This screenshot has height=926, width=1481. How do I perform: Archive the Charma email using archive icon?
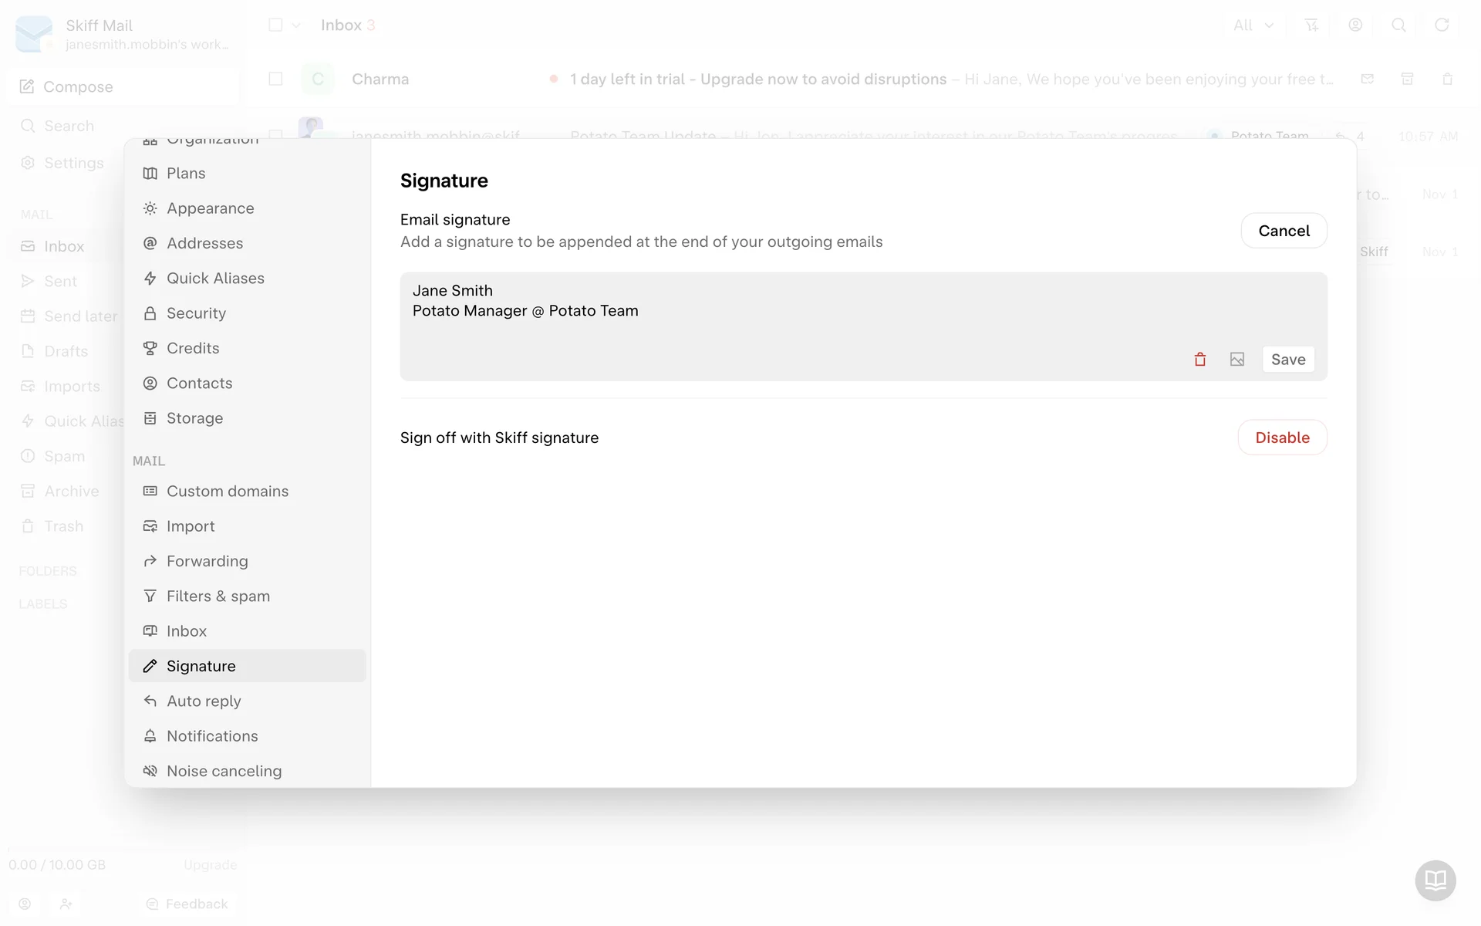pos(1407,79)
